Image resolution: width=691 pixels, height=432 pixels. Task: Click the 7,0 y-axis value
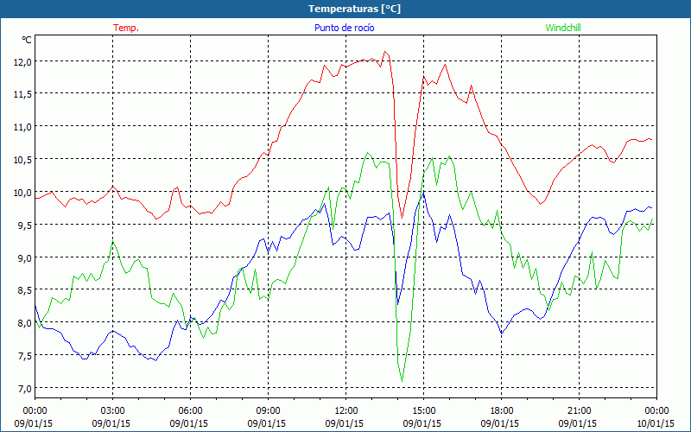pos(24,389)
